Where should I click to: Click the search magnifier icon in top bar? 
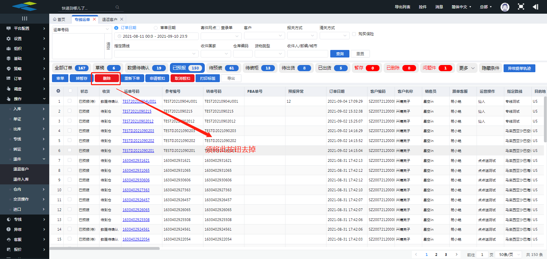click(117, 7)
